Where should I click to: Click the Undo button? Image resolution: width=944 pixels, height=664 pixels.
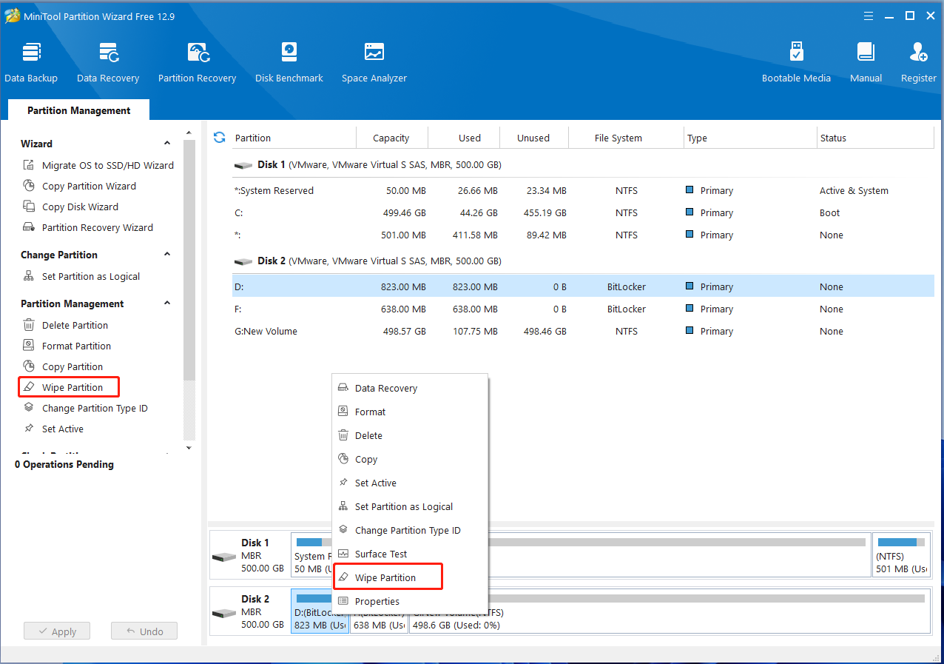tap(144, 631)
